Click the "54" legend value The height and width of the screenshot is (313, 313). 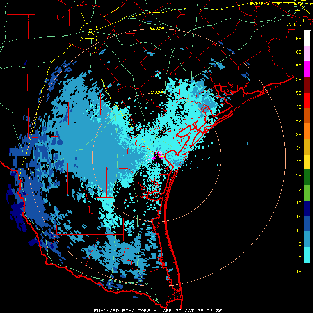(299, 79)
